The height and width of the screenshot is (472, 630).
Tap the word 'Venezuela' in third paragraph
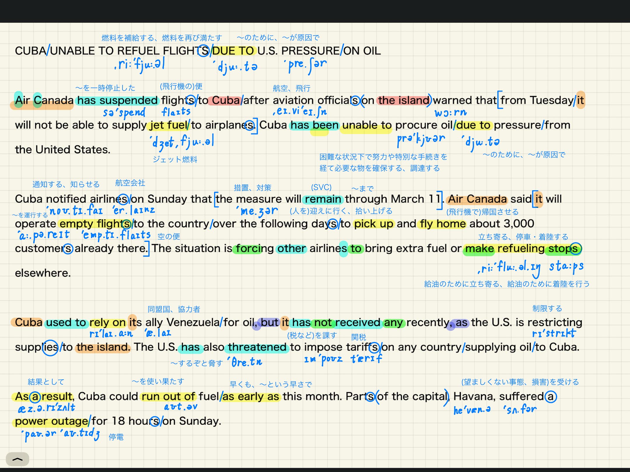pyautogui.click(x=193, y=323)
